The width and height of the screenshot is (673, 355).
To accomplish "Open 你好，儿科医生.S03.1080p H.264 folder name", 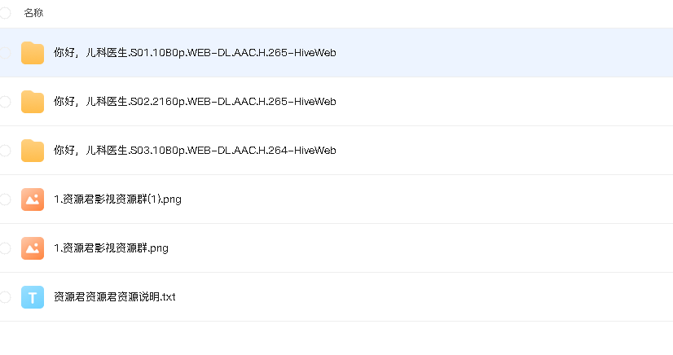I will pyautogui.click(x=195, y=151).
